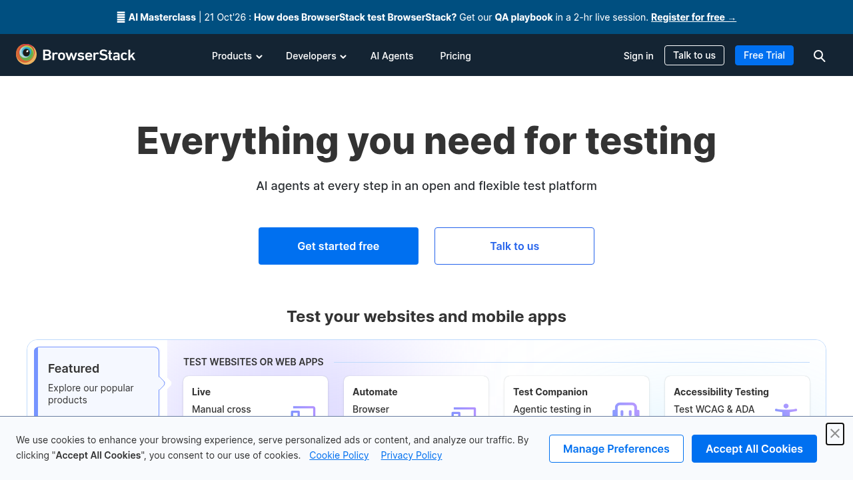The image size is (853, 480).
Task: Open the search magnifier icon
Action: (x=820, y=56)
